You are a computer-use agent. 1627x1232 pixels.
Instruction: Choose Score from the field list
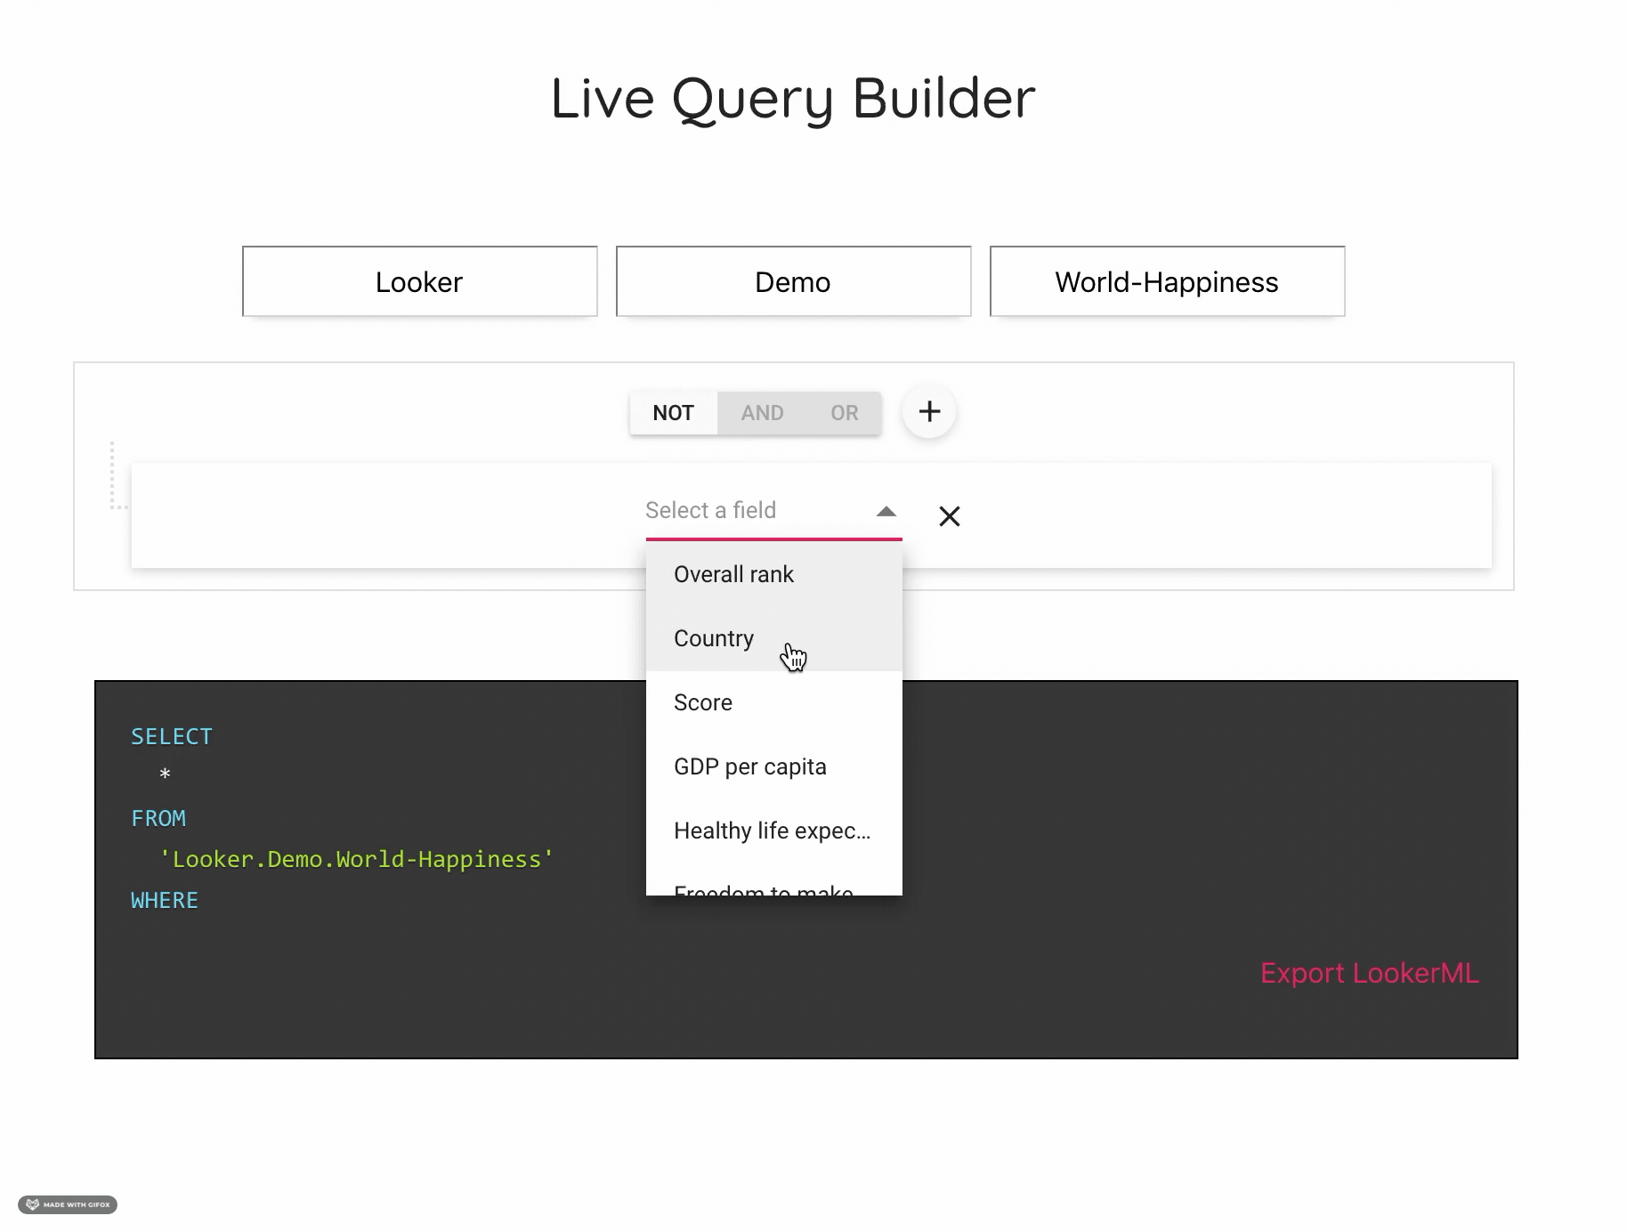(x=773, y=702)
